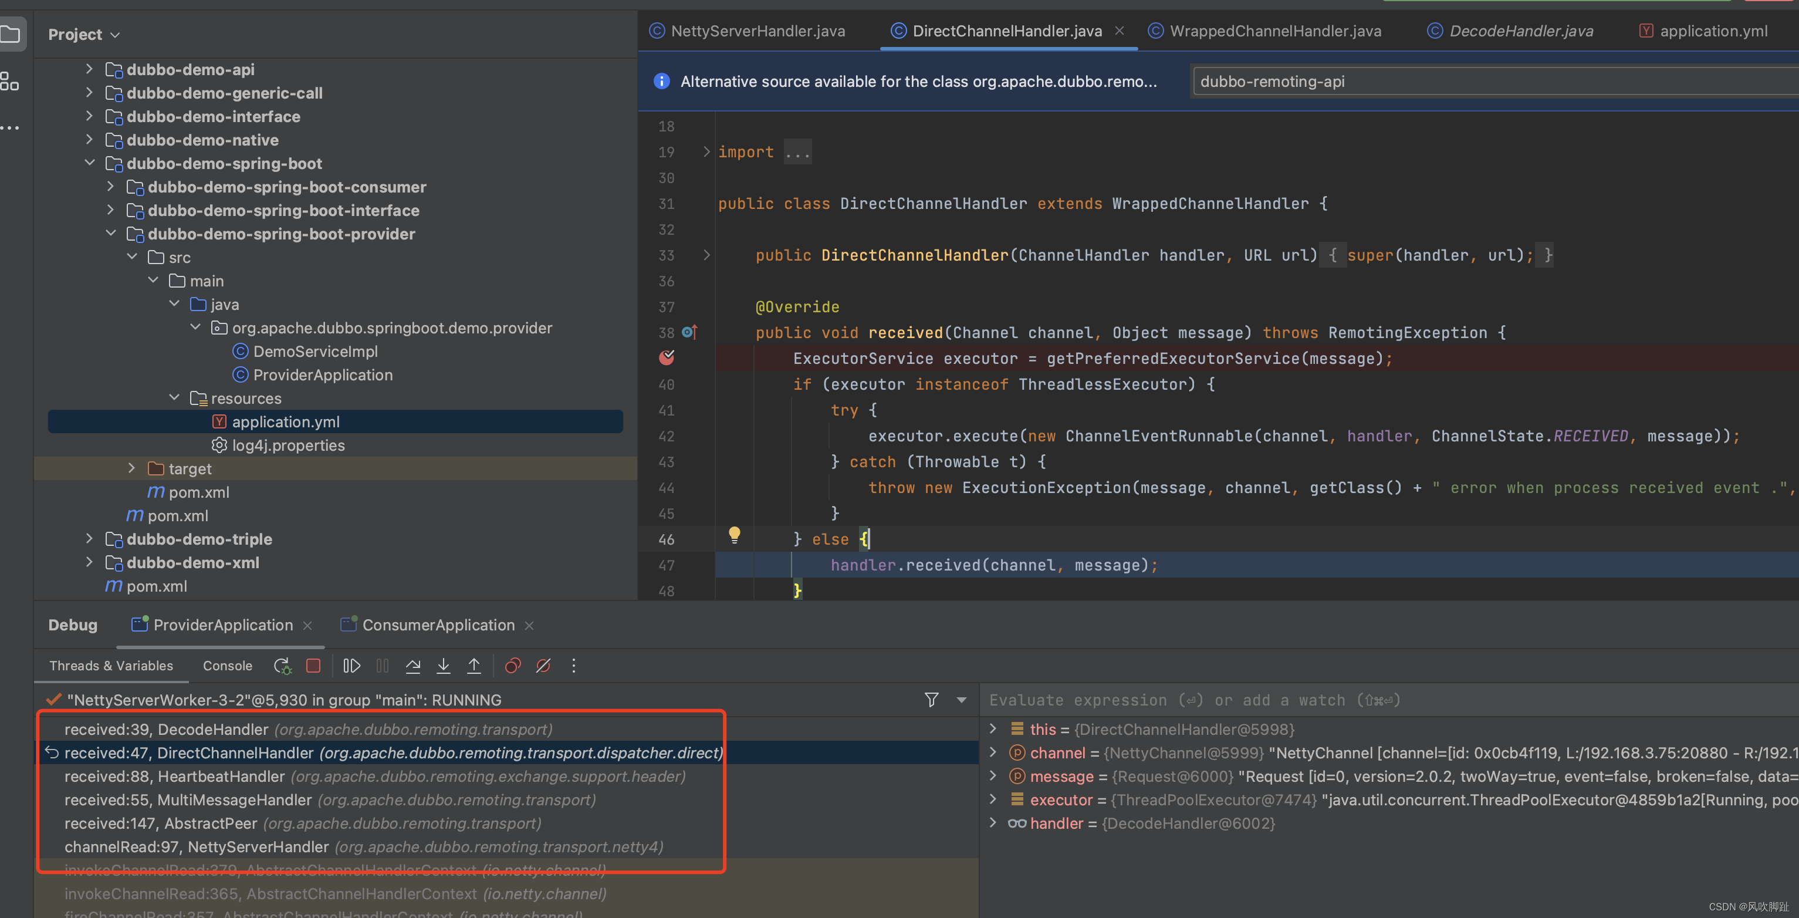Stop the debug session with red square

313,666
